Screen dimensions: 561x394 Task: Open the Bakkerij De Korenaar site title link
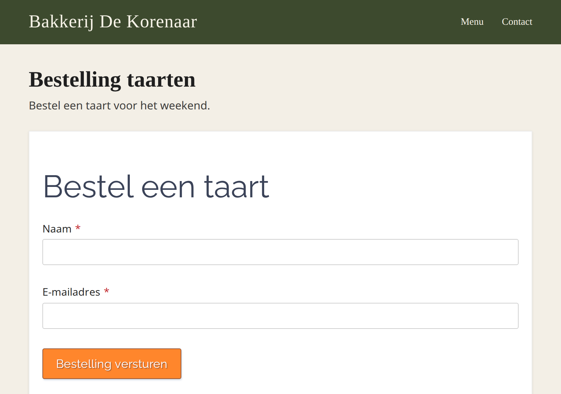[x=113, y=22]
